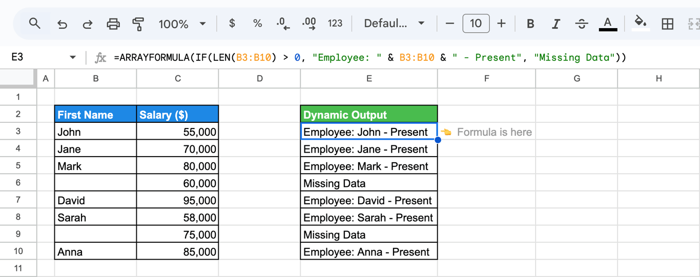
Task: Click the fx function icon
Action: 100,58
